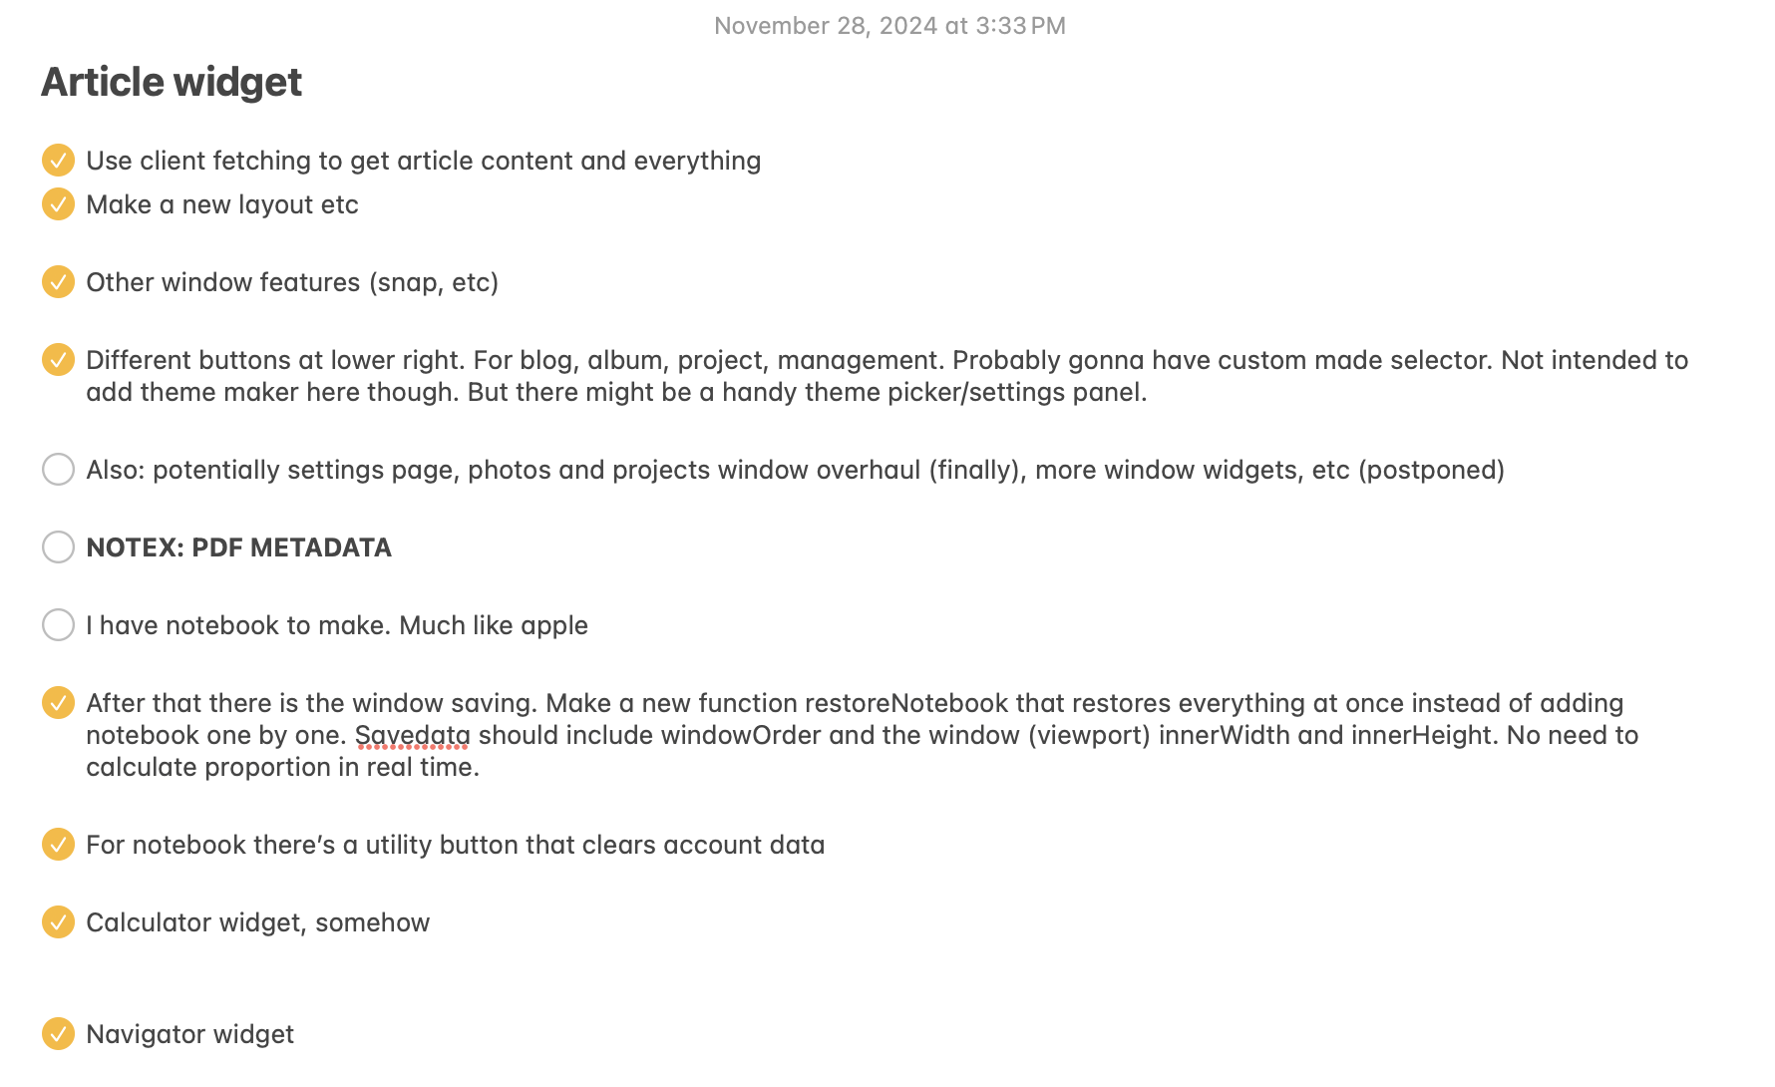Mark "Also: potentially settings page" as complete
Viewport: 1775px width, 1087px height.
point(58,469)
